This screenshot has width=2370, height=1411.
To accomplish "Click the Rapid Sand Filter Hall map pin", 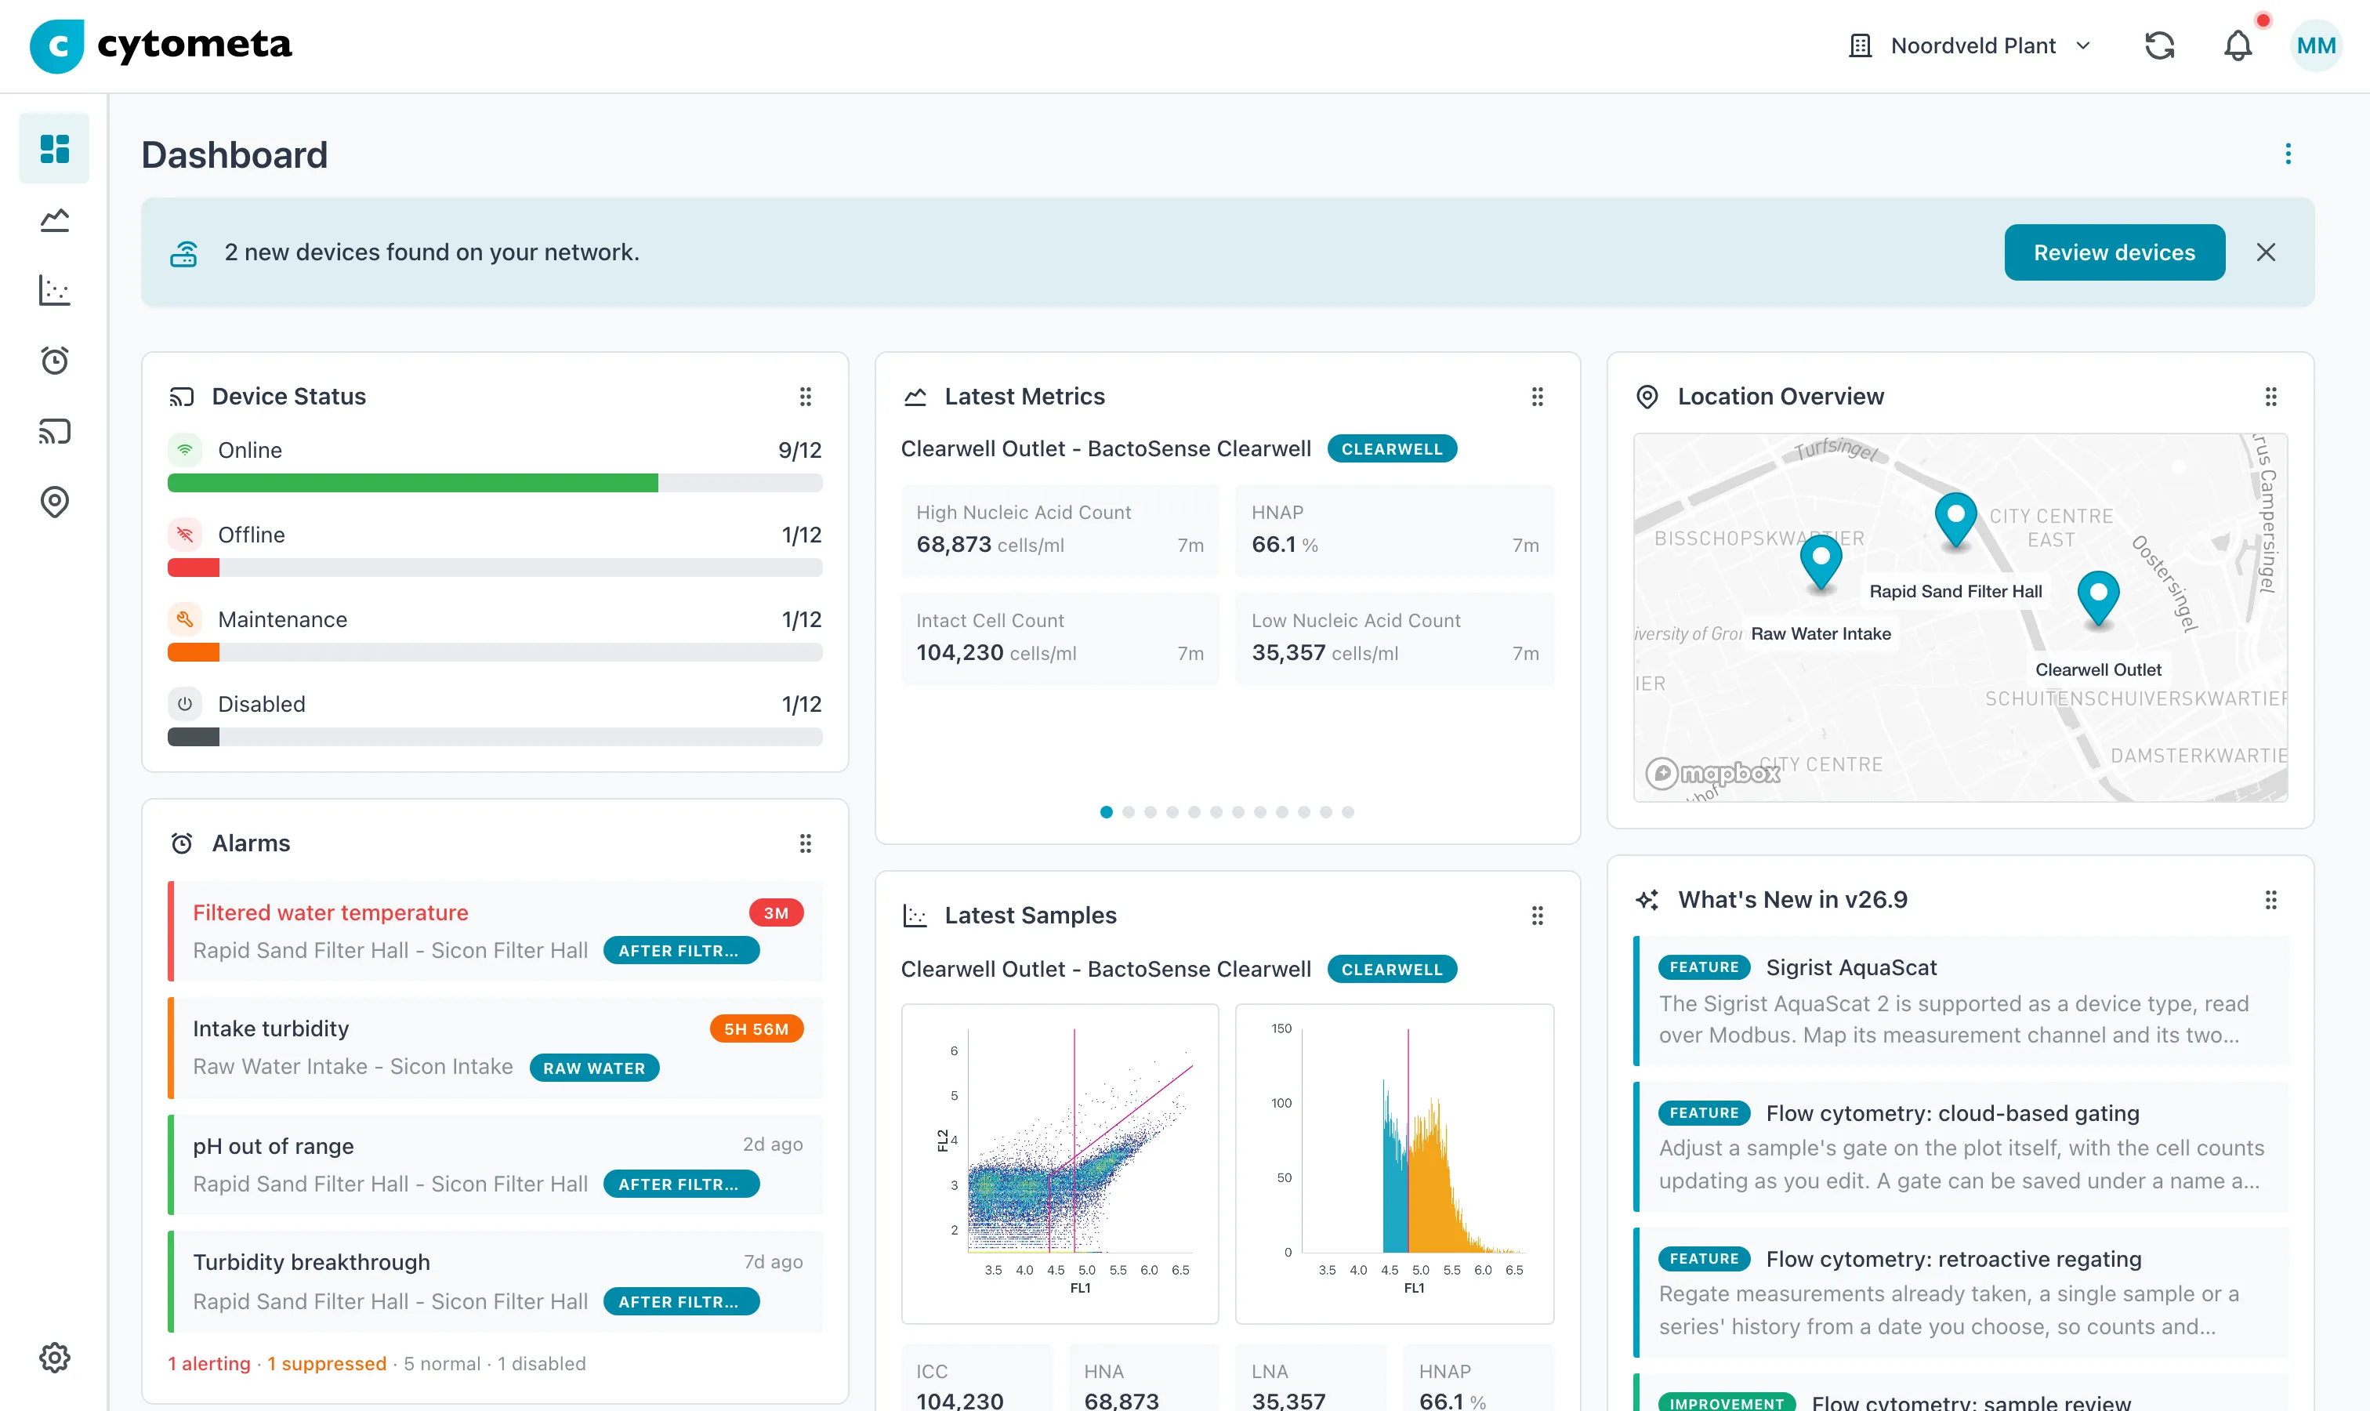I will (1955, 518).
